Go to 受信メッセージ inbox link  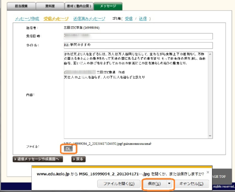click(x=56, y=19)
